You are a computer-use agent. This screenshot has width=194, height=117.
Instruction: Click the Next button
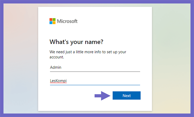[x=126, y=95]
